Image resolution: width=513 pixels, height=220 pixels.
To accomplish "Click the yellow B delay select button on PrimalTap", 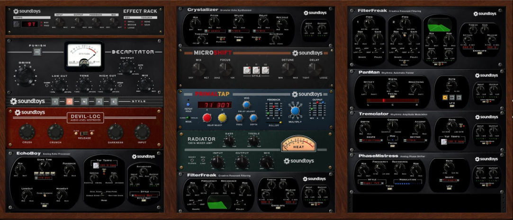I will point(222,118).
